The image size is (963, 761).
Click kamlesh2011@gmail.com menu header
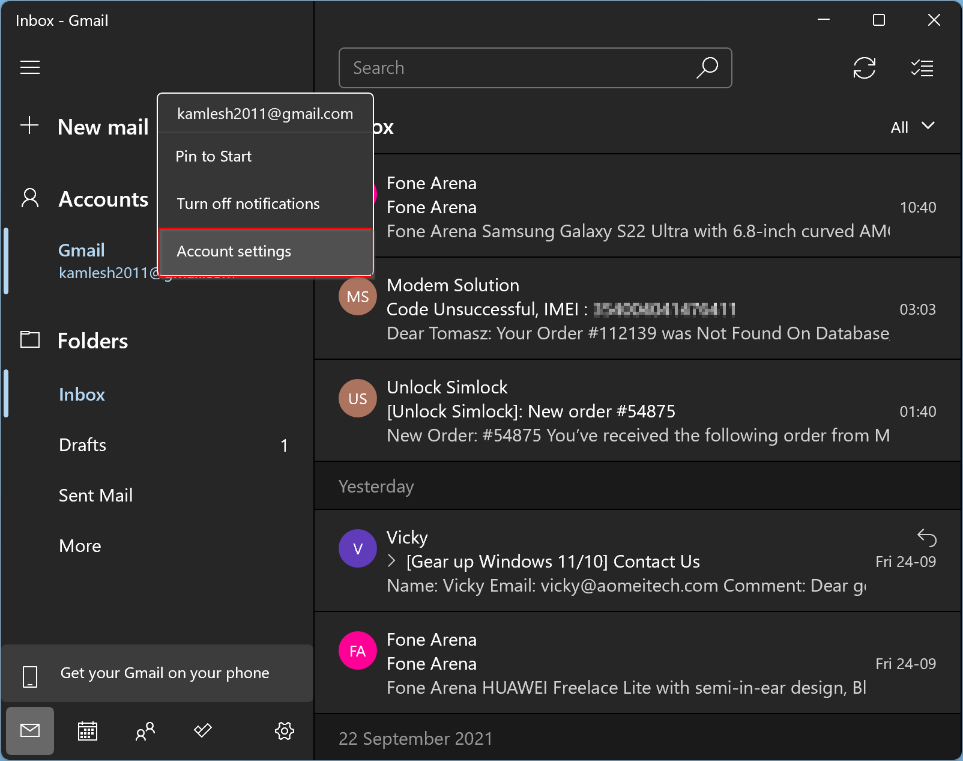click(x=265, y=114)
